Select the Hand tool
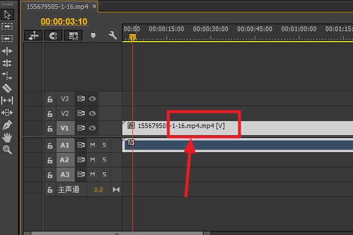Screen dimensions: 353x235 7,137
